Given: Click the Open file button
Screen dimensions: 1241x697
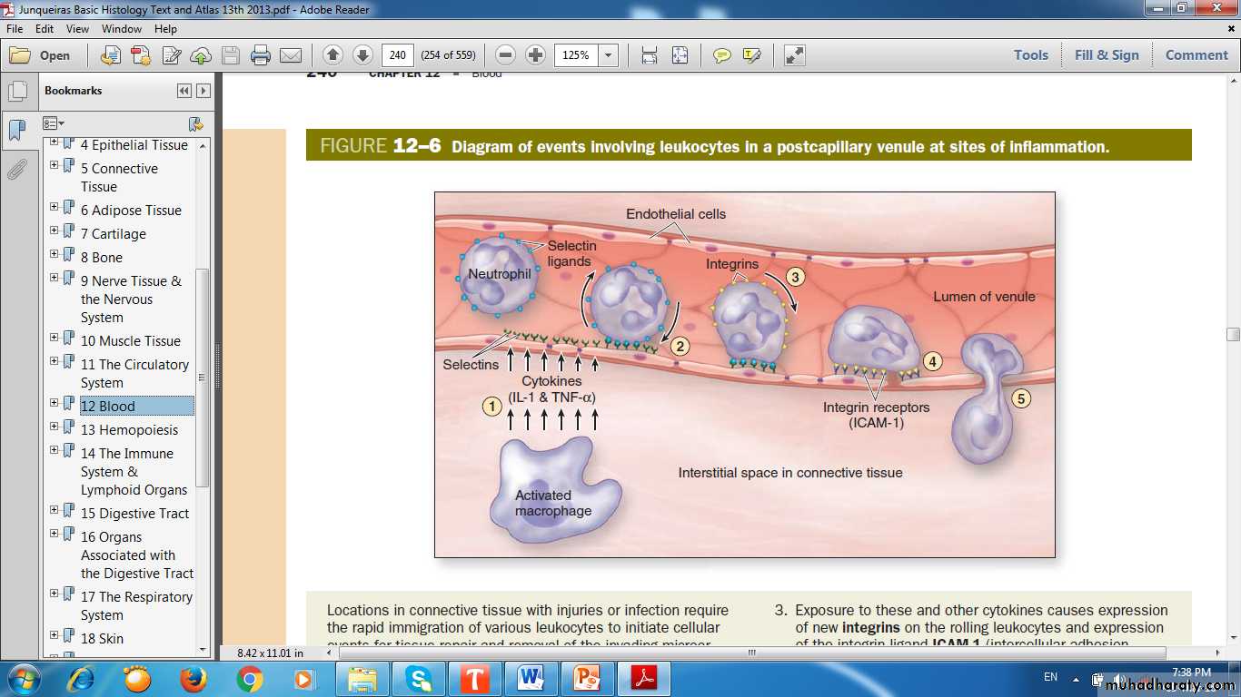Looking at the screenshot, I should 41,55.
